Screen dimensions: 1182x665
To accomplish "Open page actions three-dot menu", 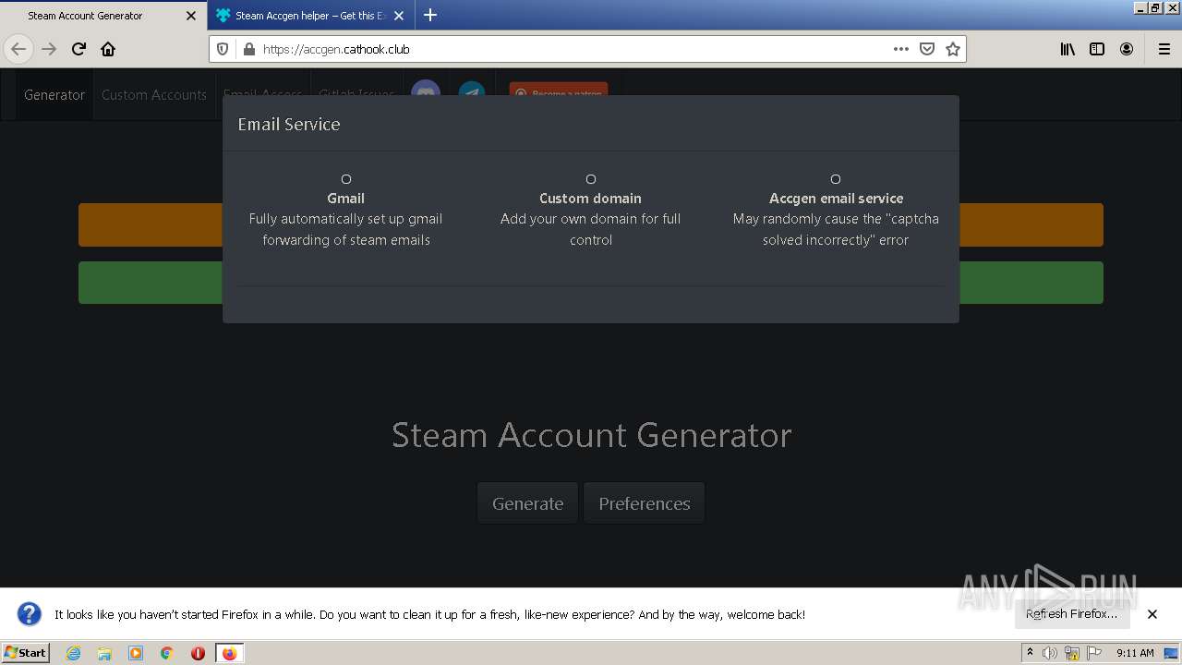I will [x=901, y=49].
